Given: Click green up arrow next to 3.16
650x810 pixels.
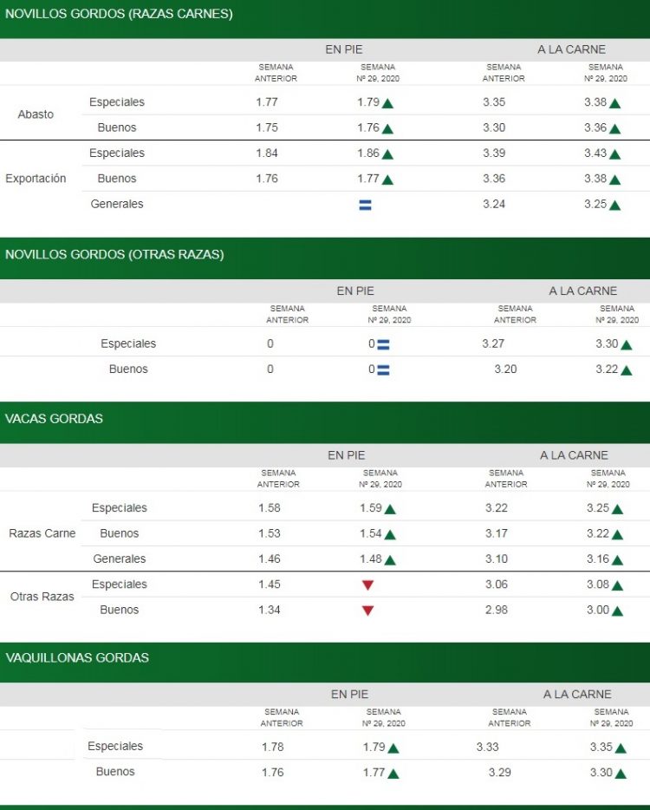Looking at the screenshot, I should tap(617, 560).
